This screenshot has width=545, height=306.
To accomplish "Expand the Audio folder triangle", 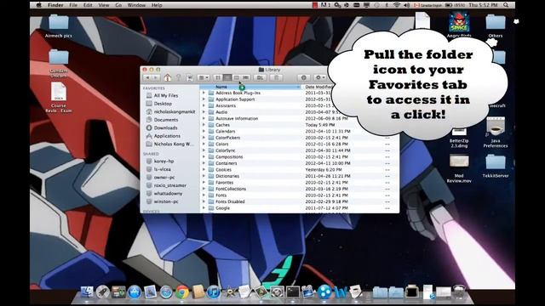I will tap(204, 112).
